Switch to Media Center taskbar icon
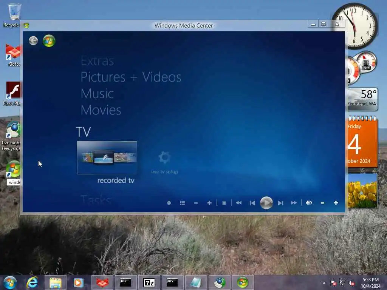Image resolution: width=387 pixels, height=290 pixels. (x=243, y=282)
